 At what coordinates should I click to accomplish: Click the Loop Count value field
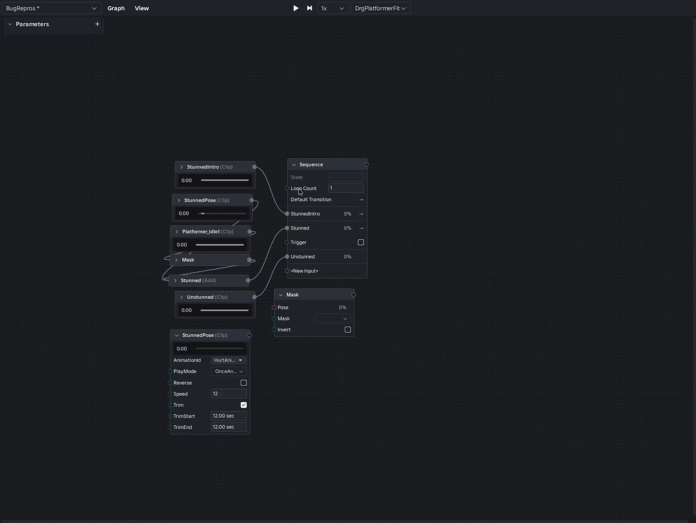pyautogui.click(x=346, y=188)
